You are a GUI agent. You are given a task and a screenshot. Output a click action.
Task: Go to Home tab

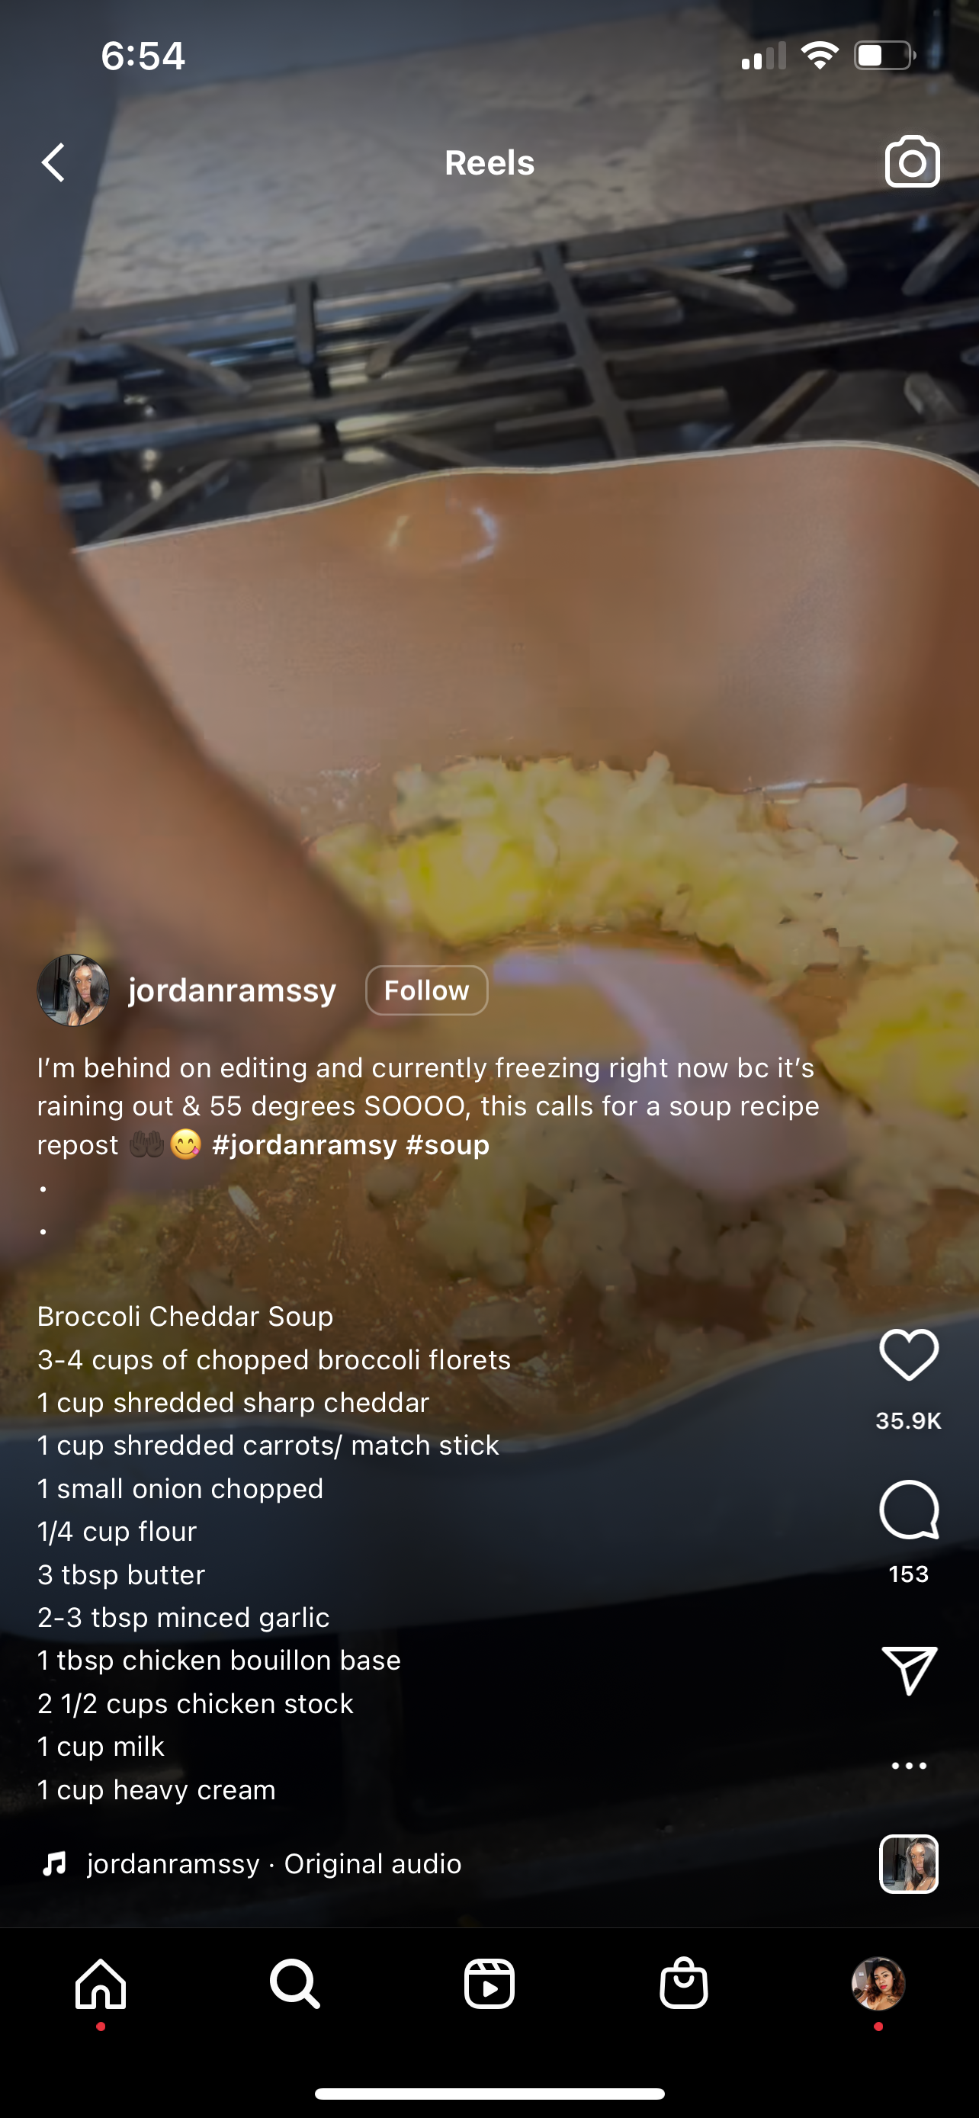point(101,1983)
